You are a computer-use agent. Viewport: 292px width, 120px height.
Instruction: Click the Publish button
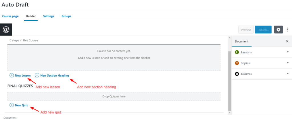pos(263,30)
